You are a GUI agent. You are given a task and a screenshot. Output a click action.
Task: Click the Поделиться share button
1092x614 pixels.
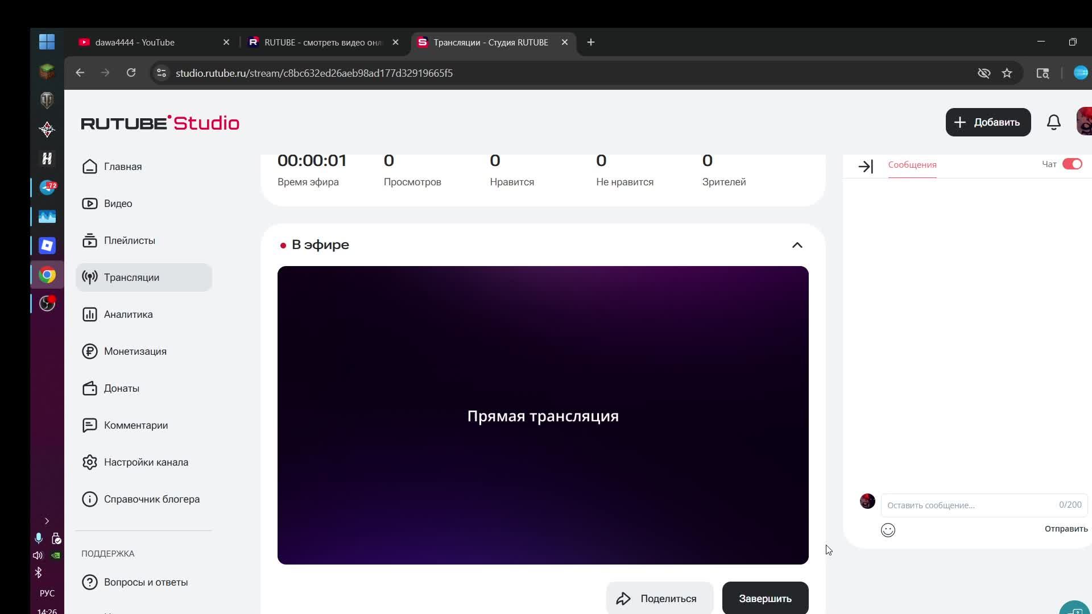[x=659, y=598]
